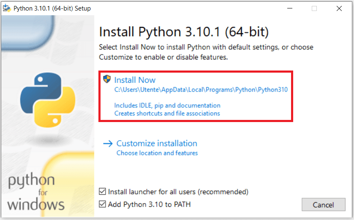This screenshot has width=354, height=220.
Task: Click the 'Install Python 3.10.1 (64-bit)' heading
Action: tap(184, 32)
